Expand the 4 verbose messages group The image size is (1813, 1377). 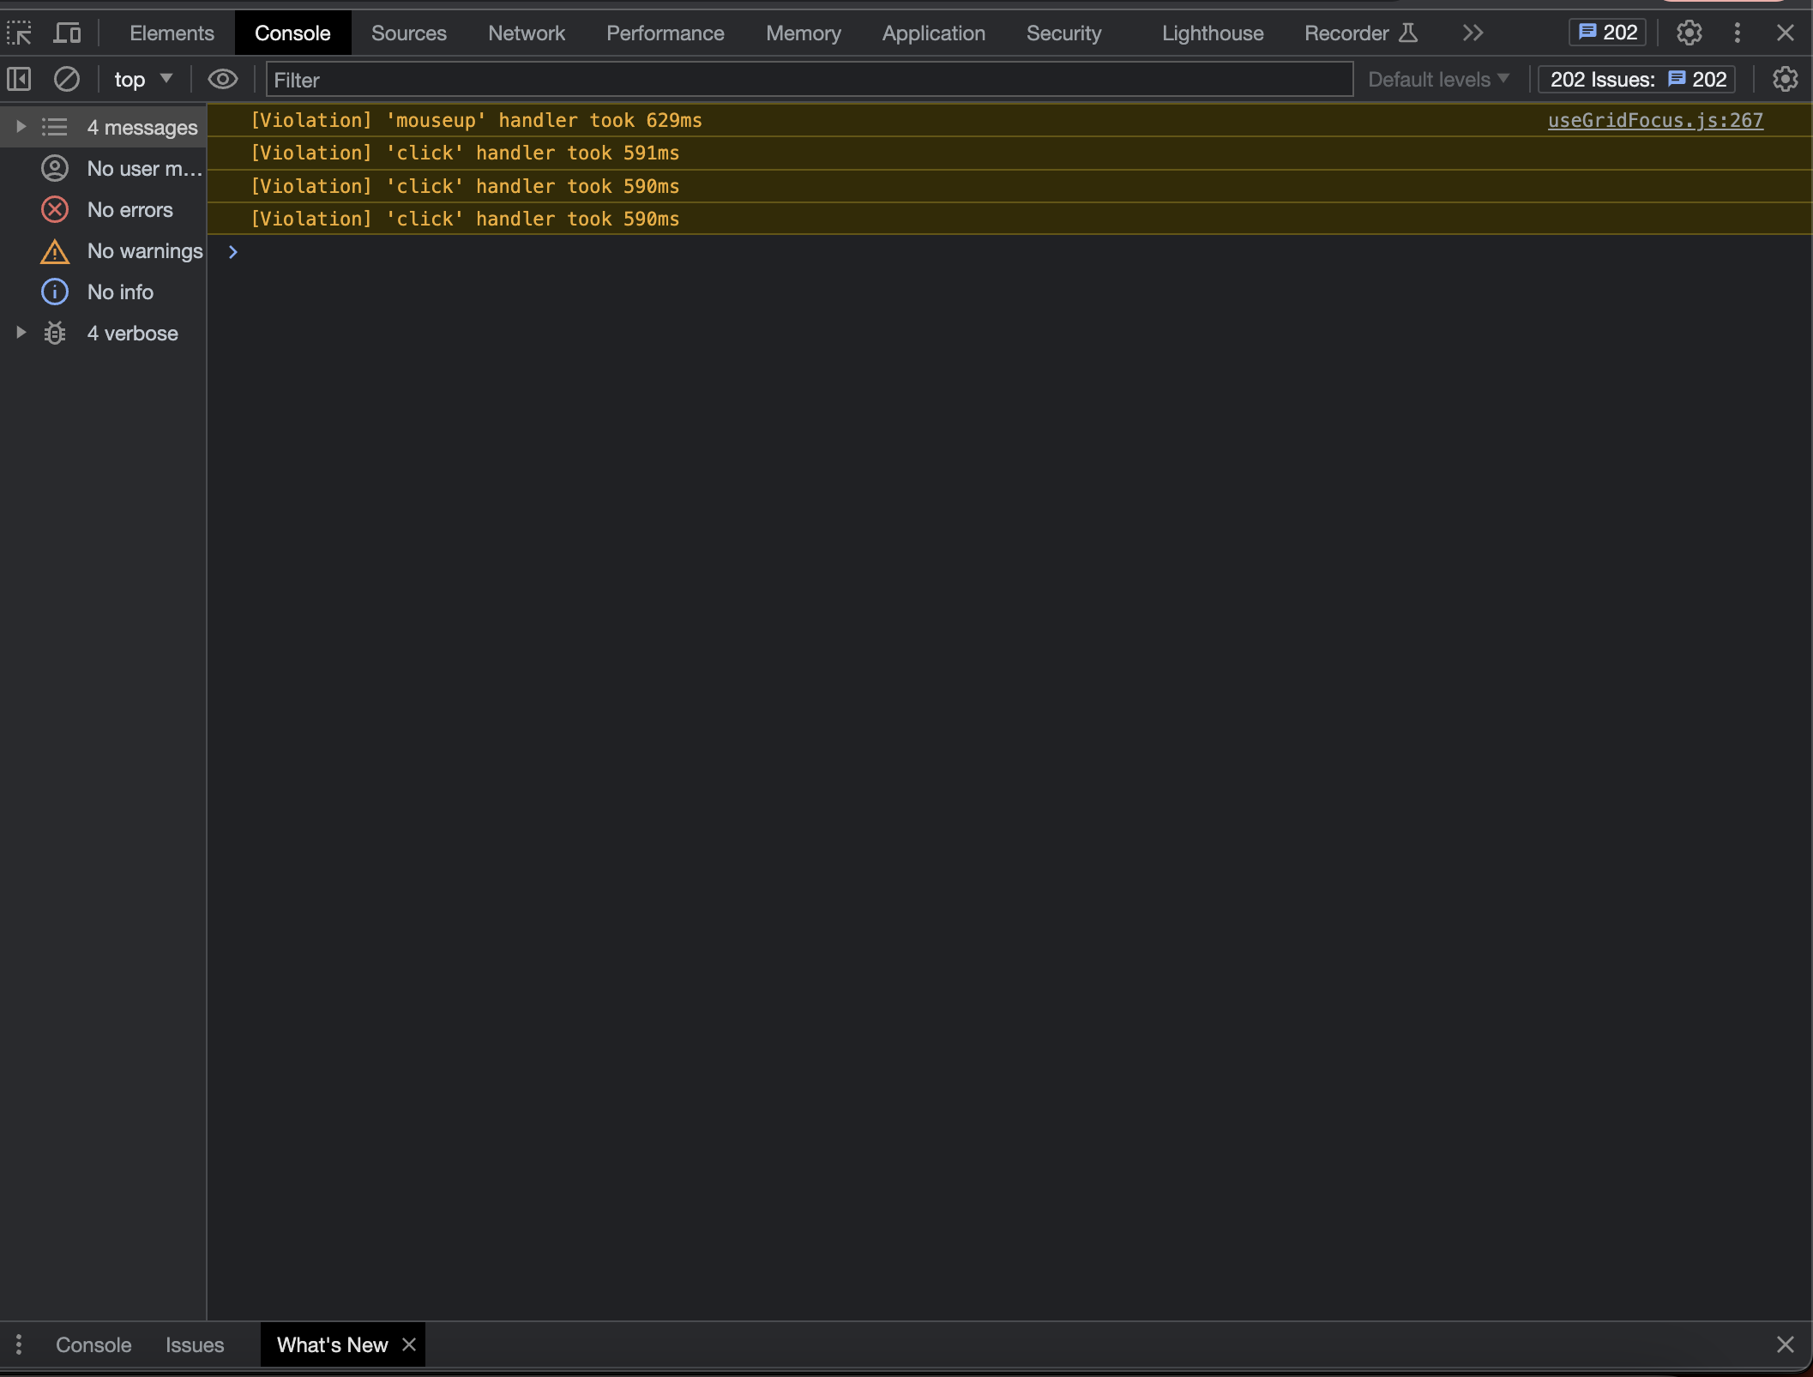(x=20, y=333)
